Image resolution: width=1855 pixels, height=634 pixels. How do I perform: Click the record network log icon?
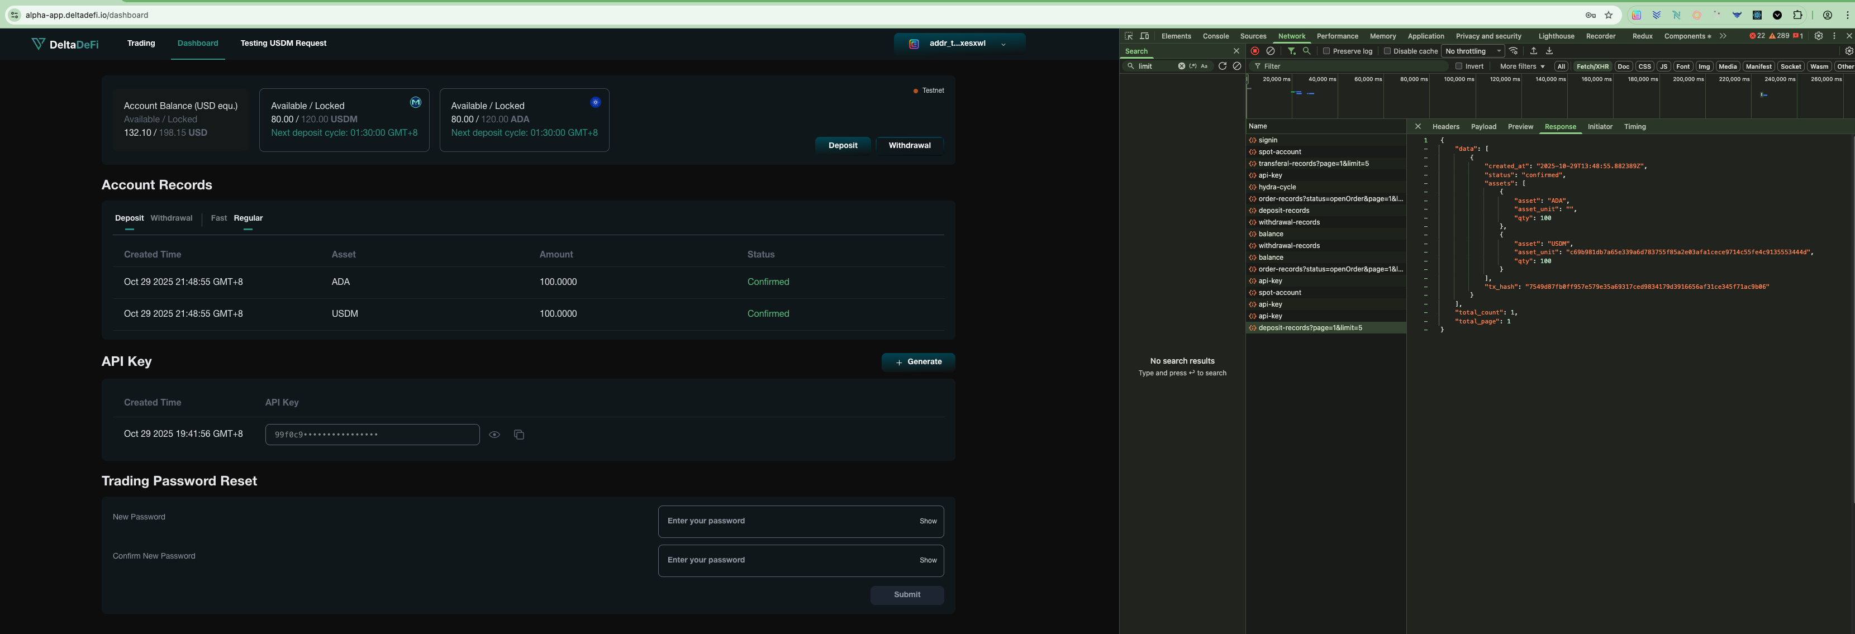tap(1255, 51)
